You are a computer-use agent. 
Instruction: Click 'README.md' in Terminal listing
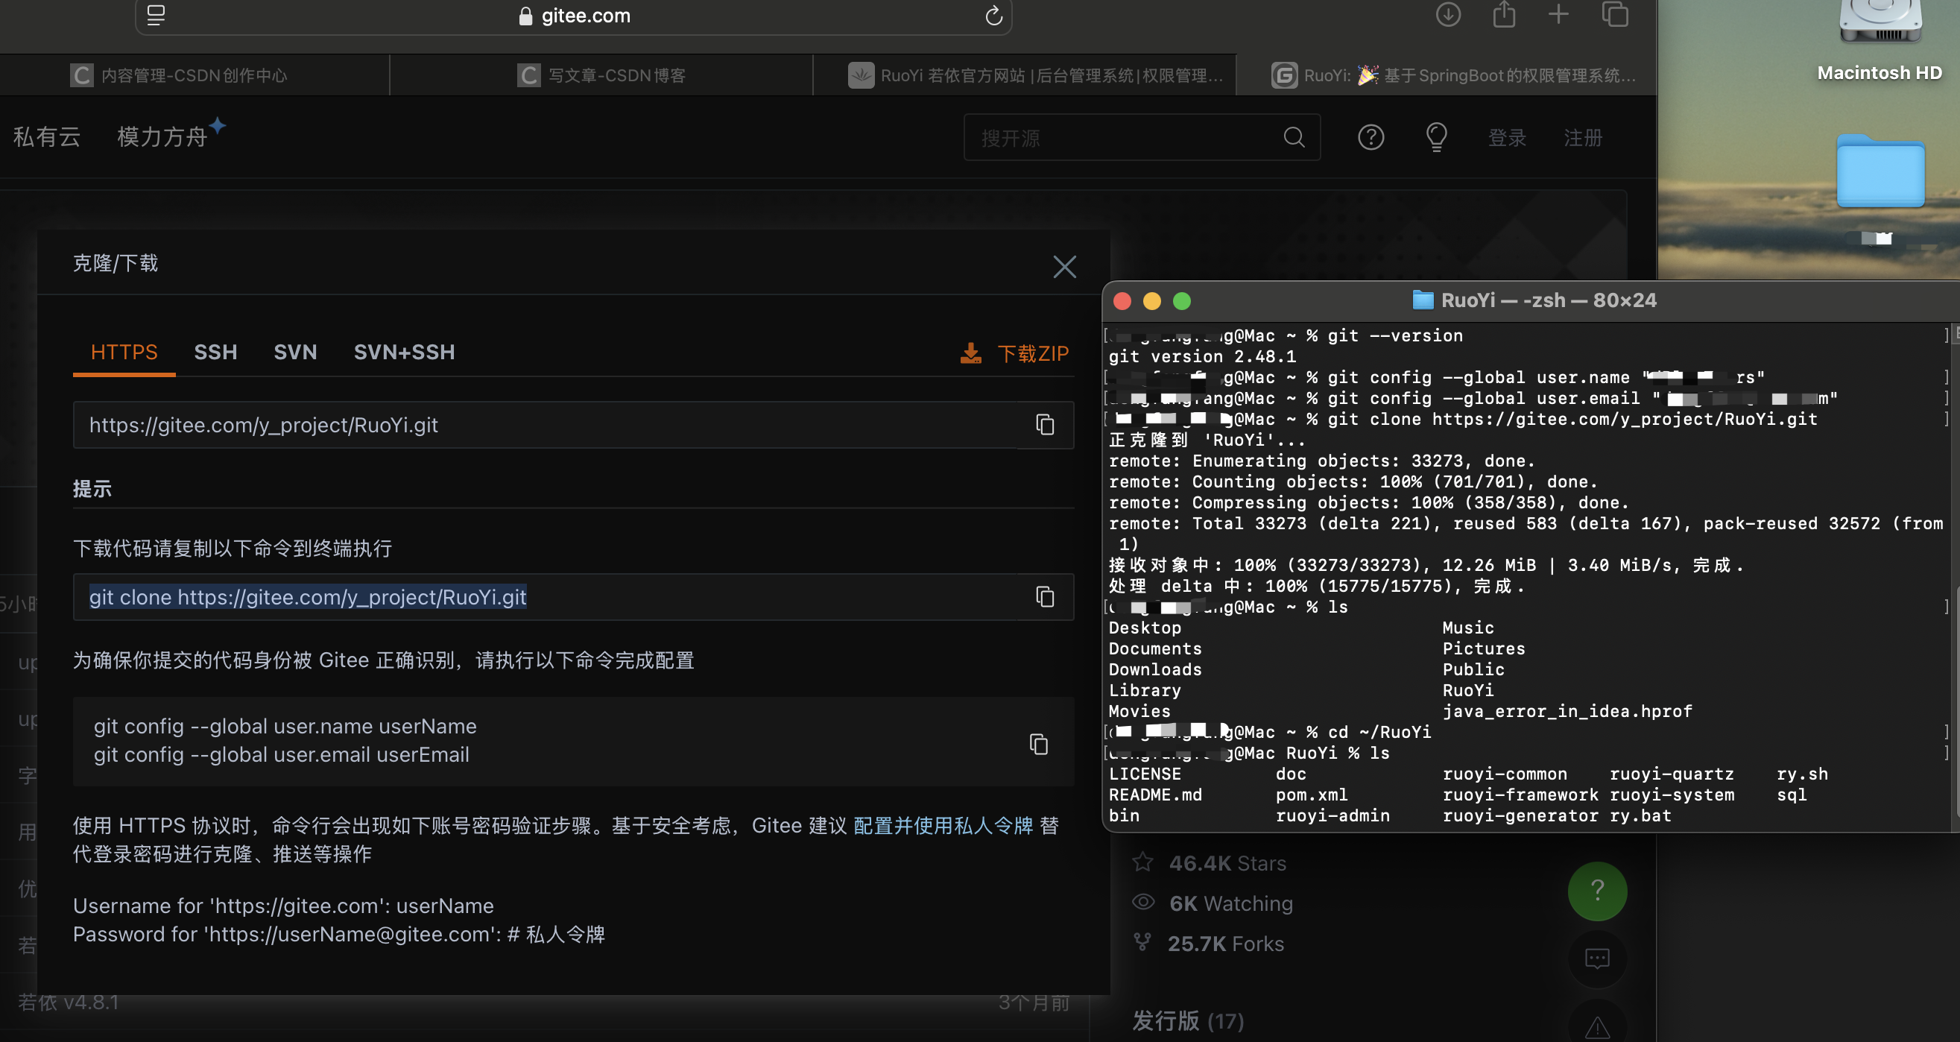click(1155, 795)
